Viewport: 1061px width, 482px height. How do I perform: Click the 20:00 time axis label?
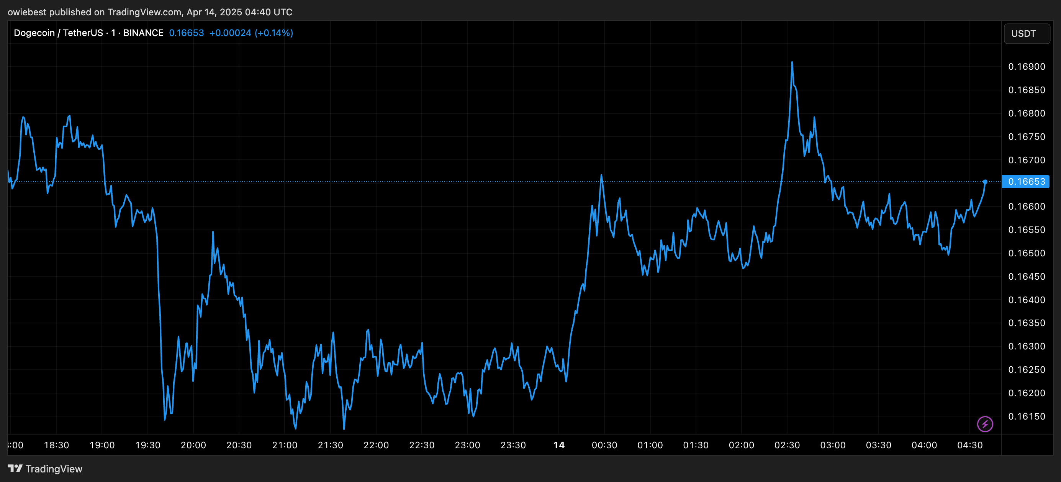click(193, 445)
